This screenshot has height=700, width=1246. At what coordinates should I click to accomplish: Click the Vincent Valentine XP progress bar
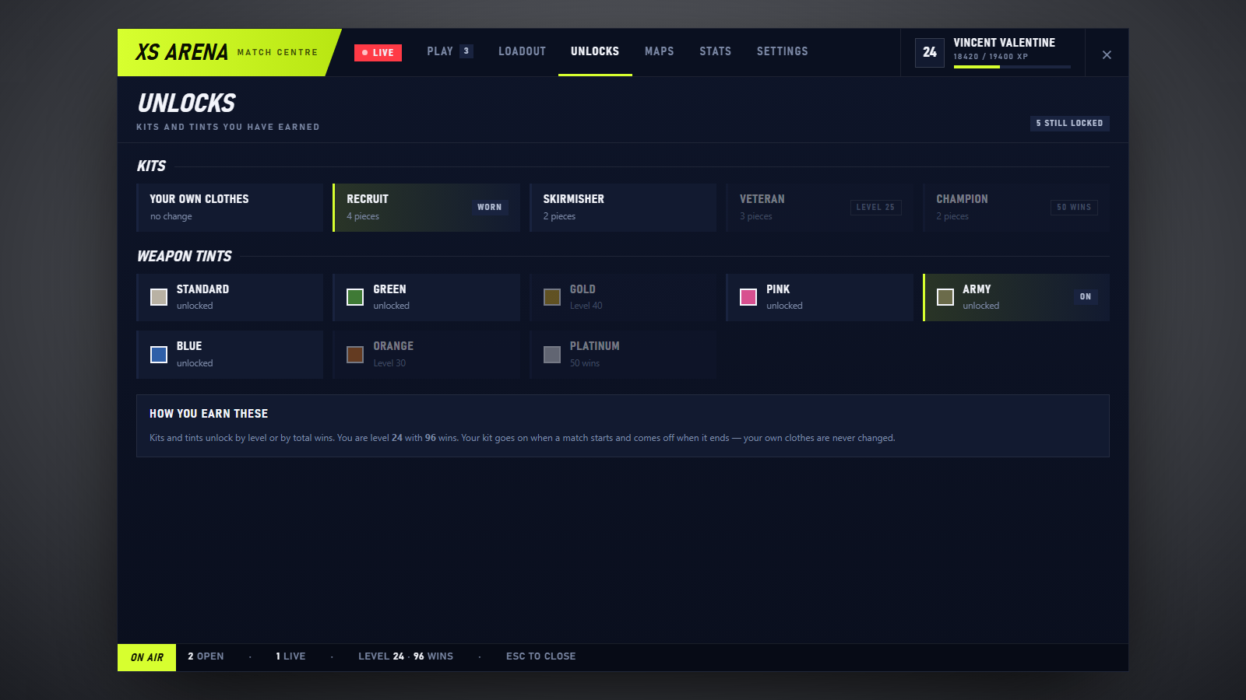pyautogui.click(x=1012, y=67)
